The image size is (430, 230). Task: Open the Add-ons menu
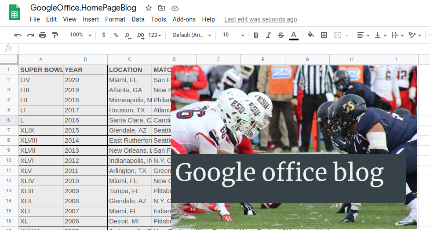(x=184, y=19)
